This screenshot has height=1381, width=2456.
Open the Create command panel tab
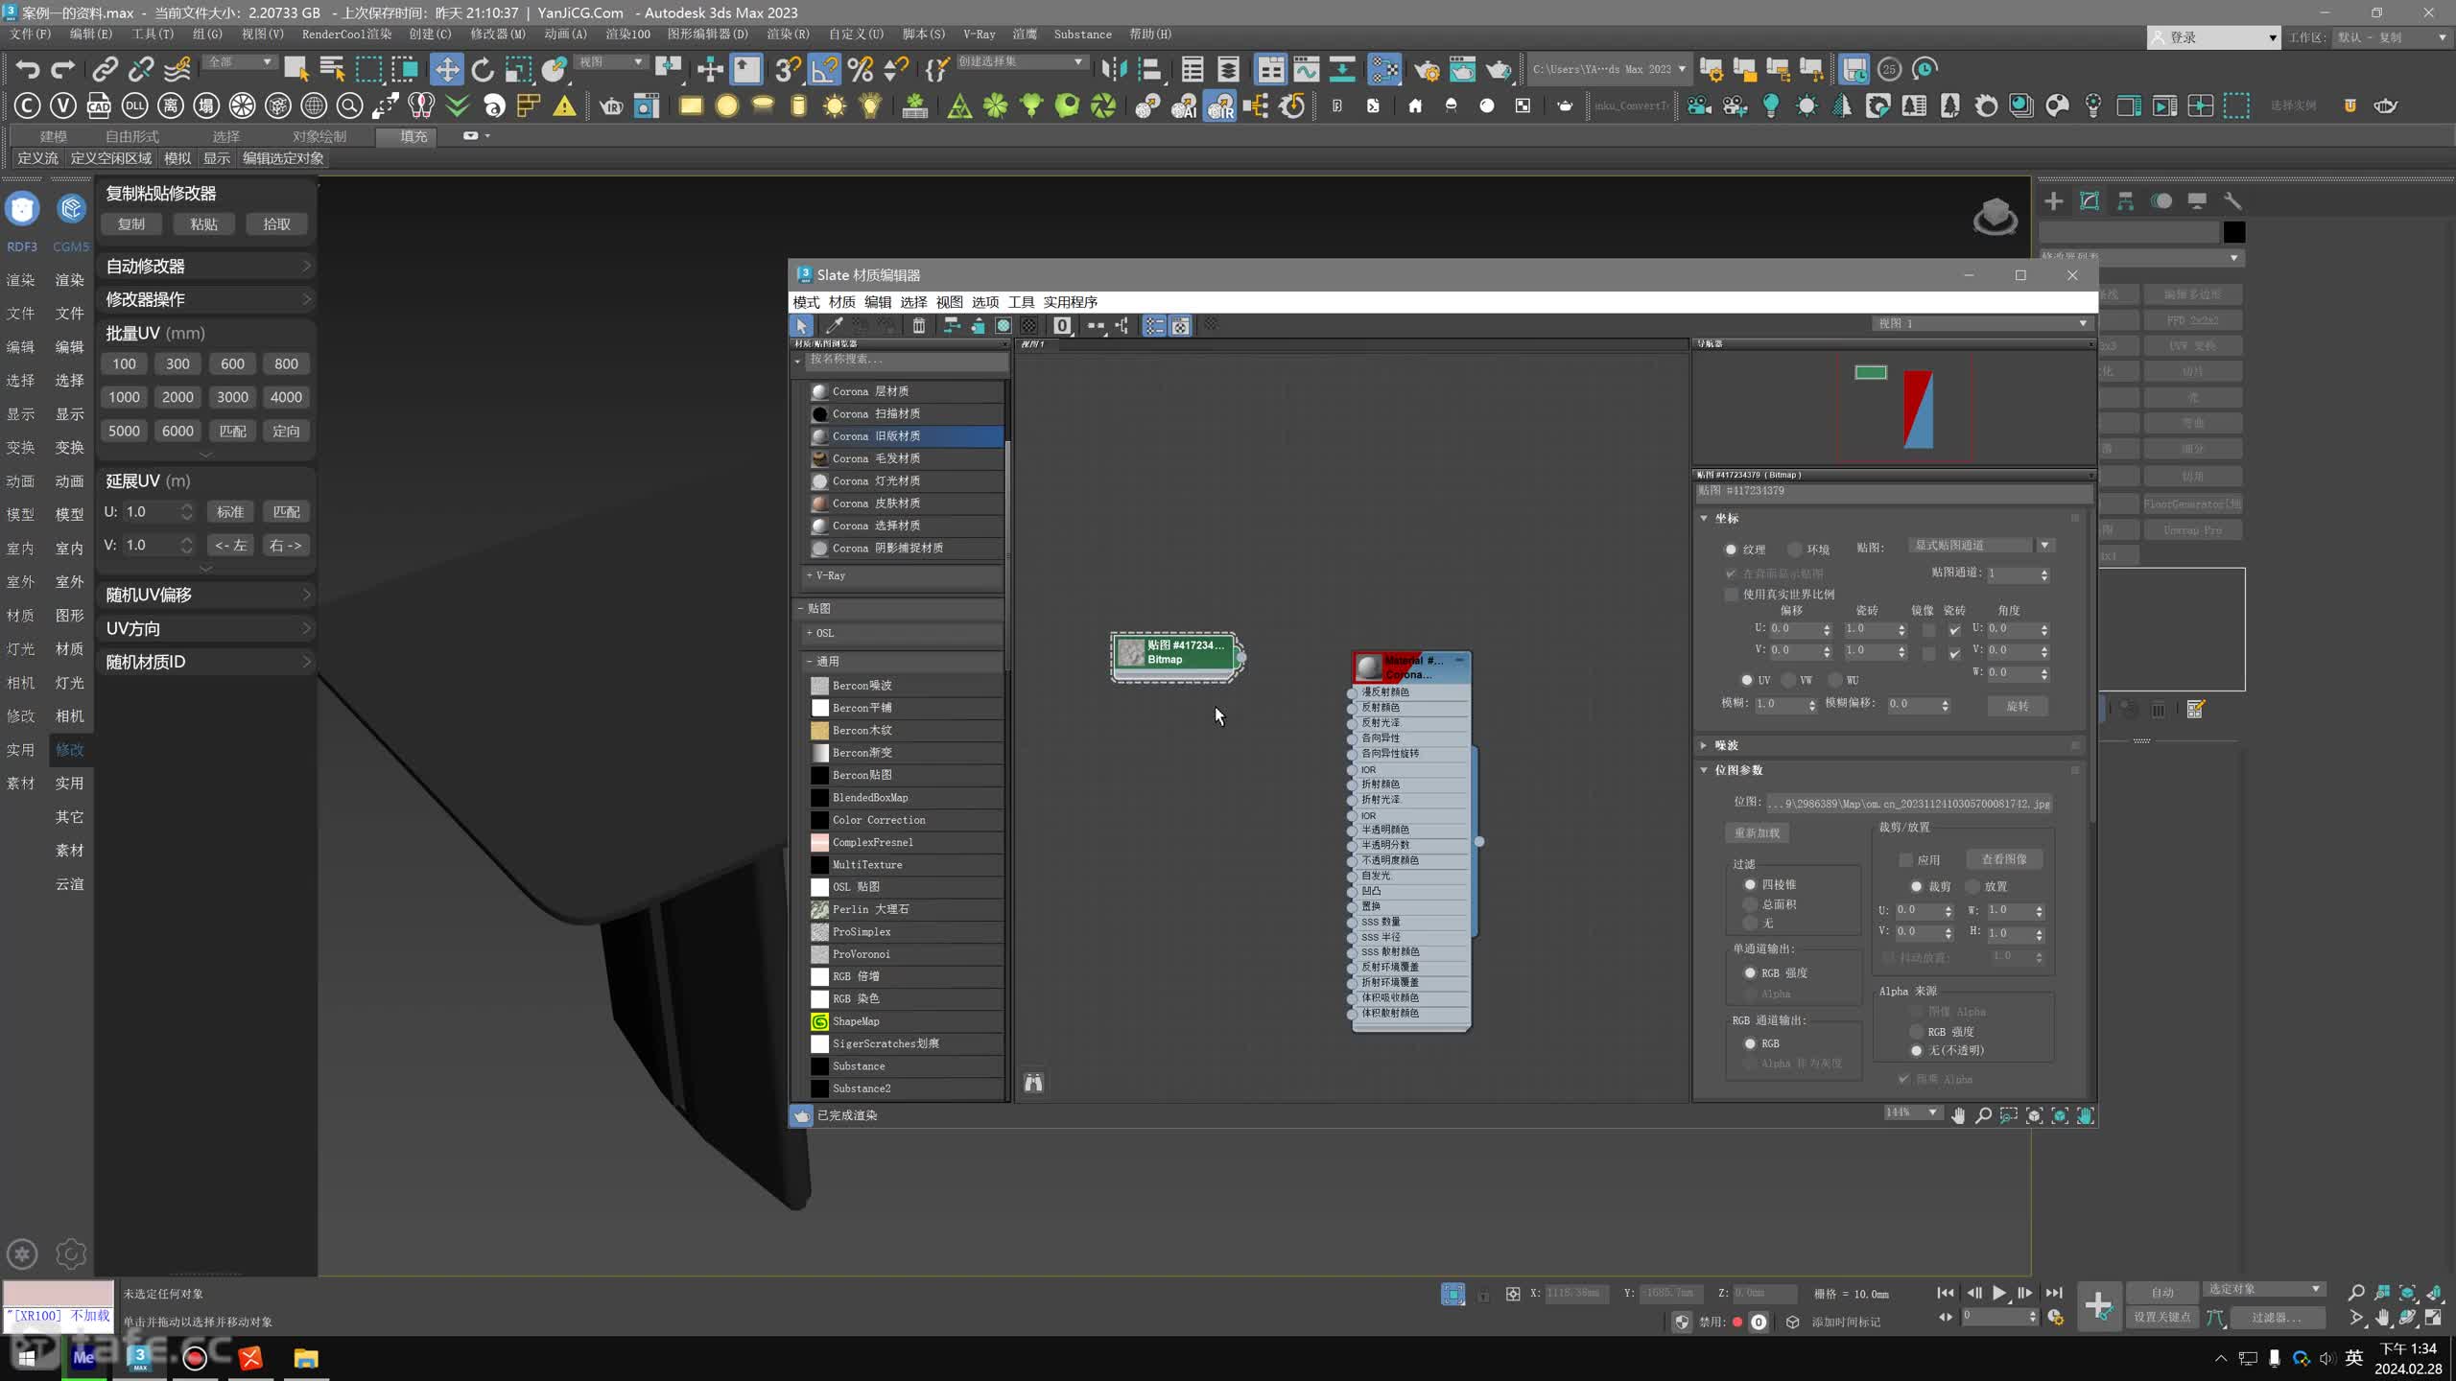(2054, 200)
